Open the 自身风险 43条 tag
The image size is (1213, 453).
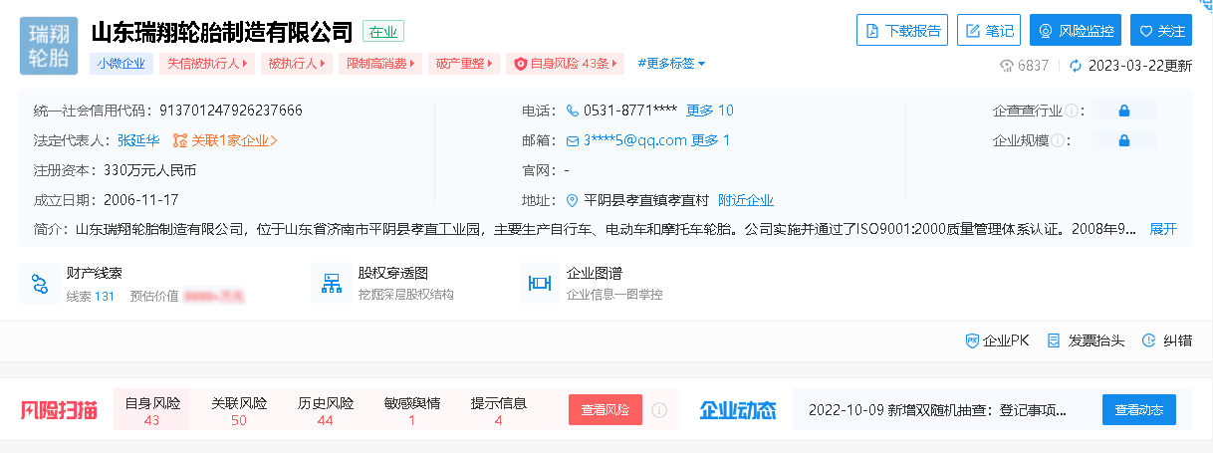(x=567, y=64)
